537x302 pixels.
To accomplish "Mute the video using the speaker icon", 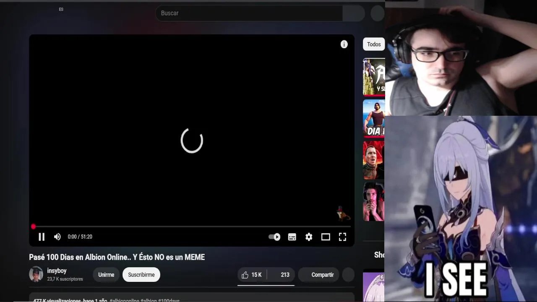I will (57, 237).
